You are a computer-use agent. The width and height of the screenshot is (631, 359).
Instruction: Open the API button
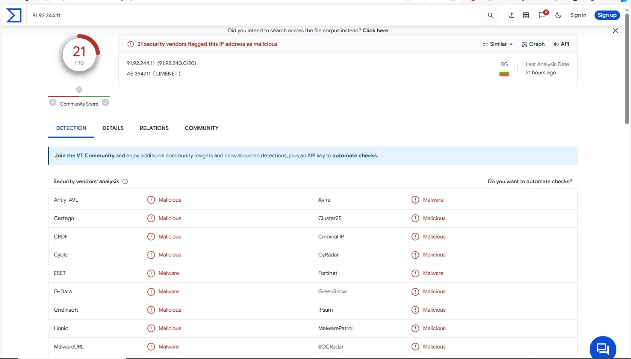[561, 44]
